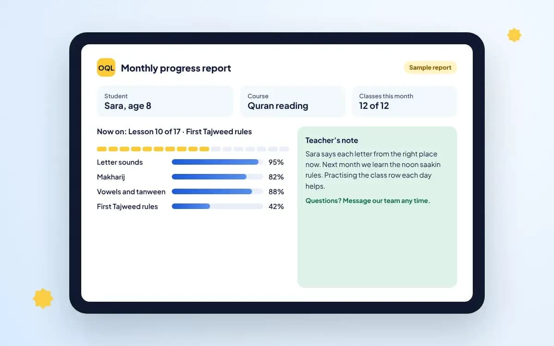Click Questions? Message our team any time

[367, 201]
